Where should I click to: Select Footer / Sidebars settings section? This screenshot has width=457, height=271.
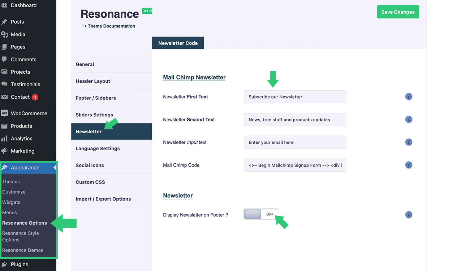click(96, 98)
